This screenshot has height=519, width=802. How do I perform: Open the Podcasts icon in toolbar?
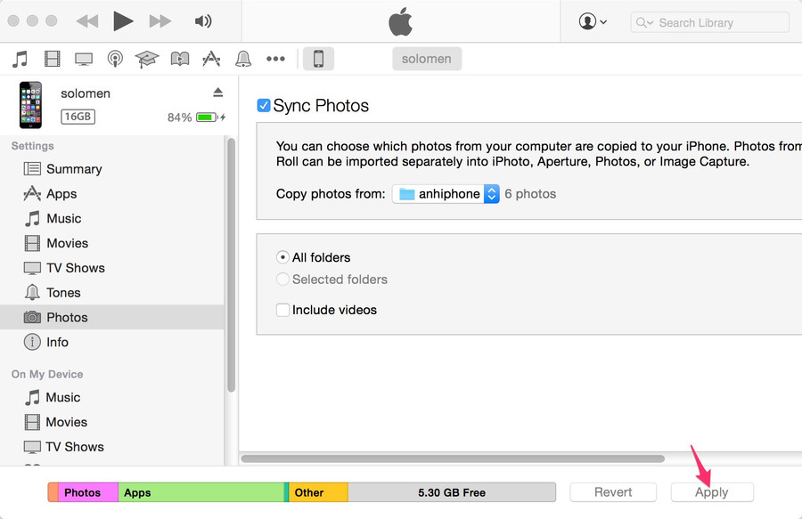(x=115, y=59)
